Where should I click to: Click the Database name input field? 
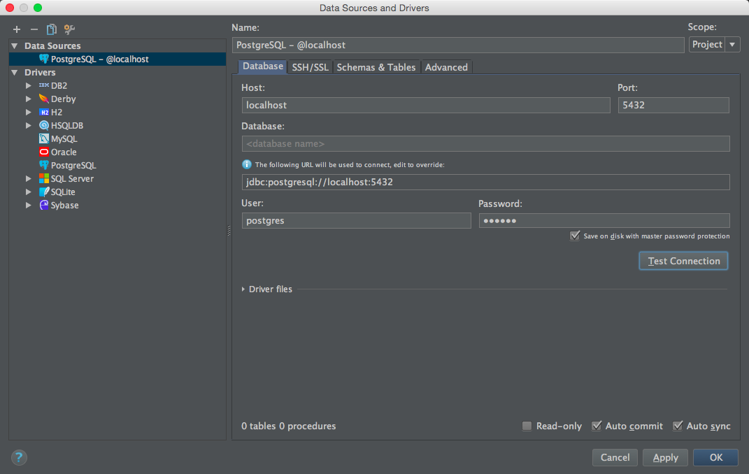(x=486, y=144)
